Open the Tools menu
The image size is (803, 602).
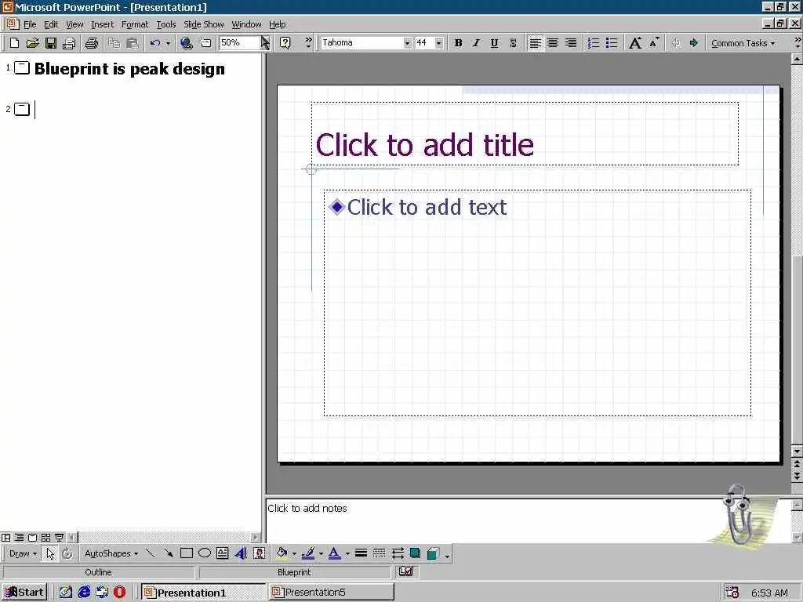166,24
